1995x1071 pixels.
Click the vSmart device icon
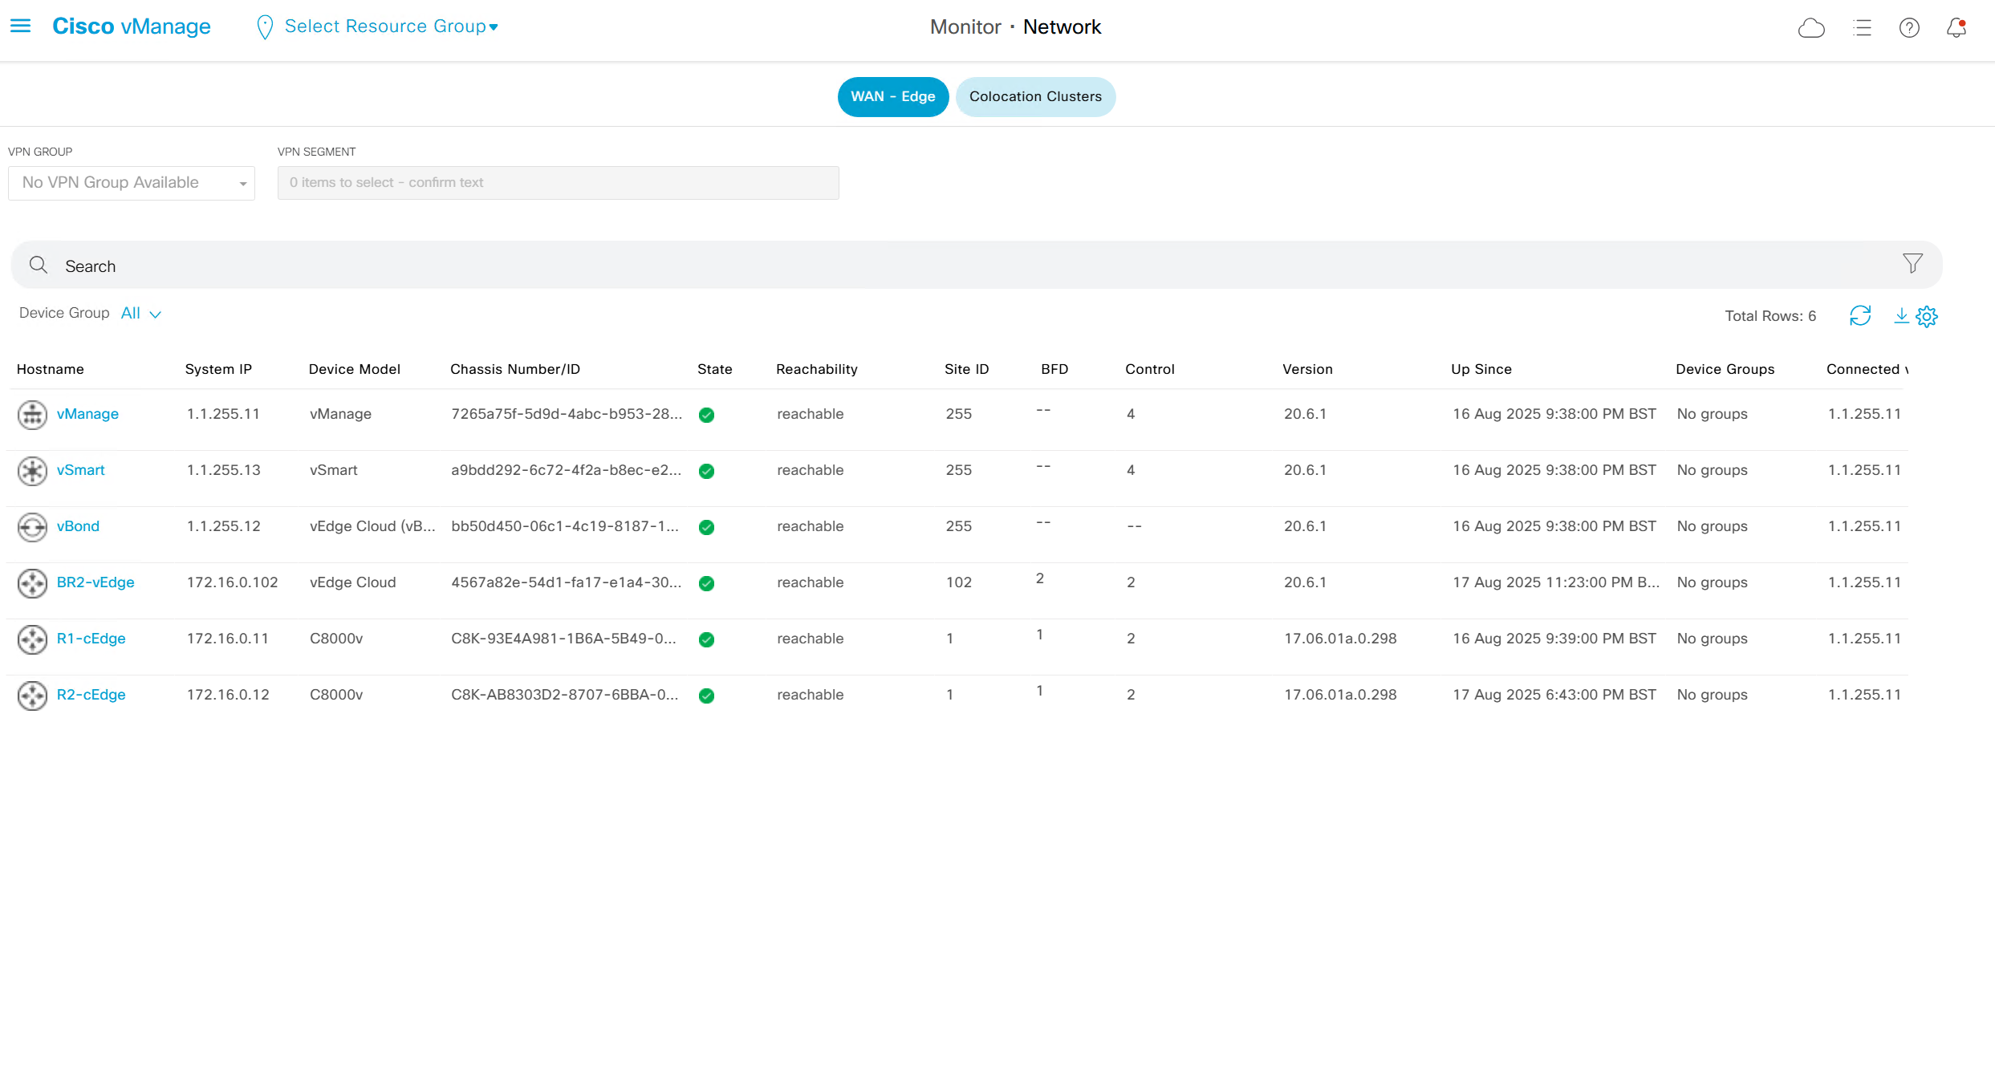point(32,471)
